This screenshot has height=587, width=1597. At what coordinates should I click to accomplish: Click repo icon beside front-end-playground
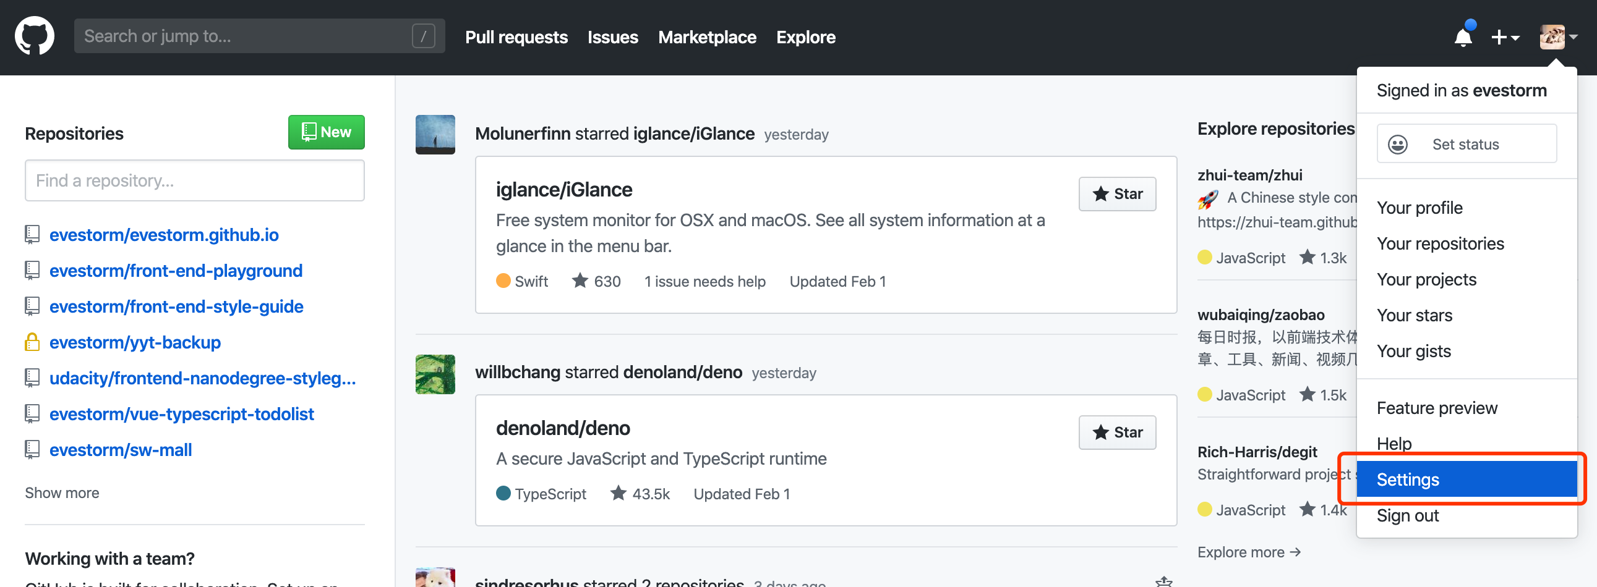pos(32,271)
